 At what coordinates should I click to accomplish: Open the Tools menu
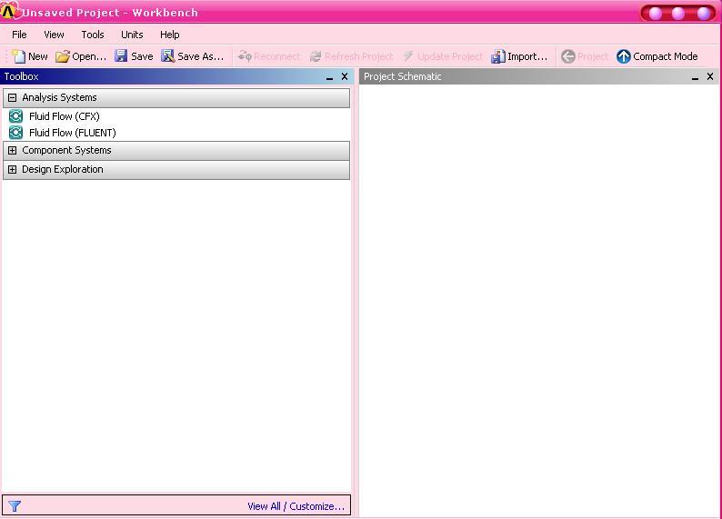click(x=93, y=35)
